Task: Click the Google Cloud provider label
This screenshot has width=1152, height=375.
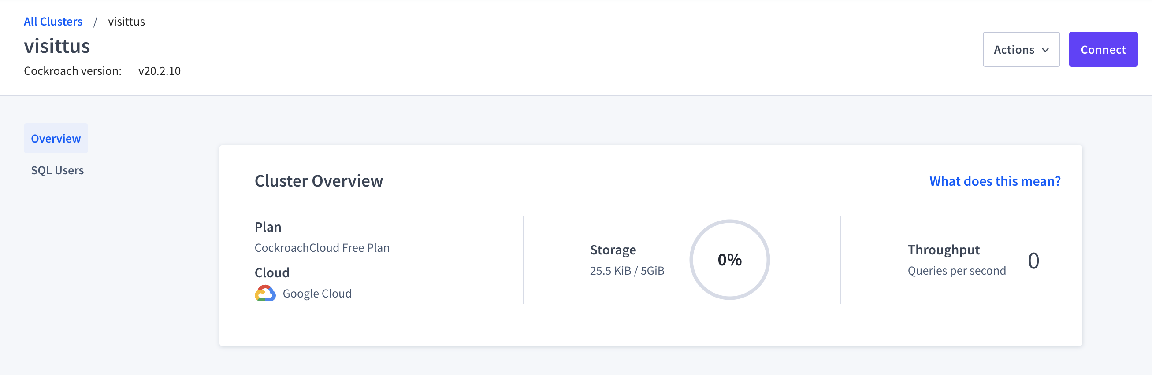Action: point(316,293)
